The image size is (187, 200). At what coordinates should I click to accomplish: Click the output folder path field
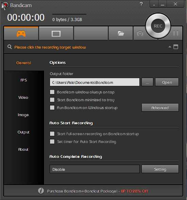click(x=95, y=82)
